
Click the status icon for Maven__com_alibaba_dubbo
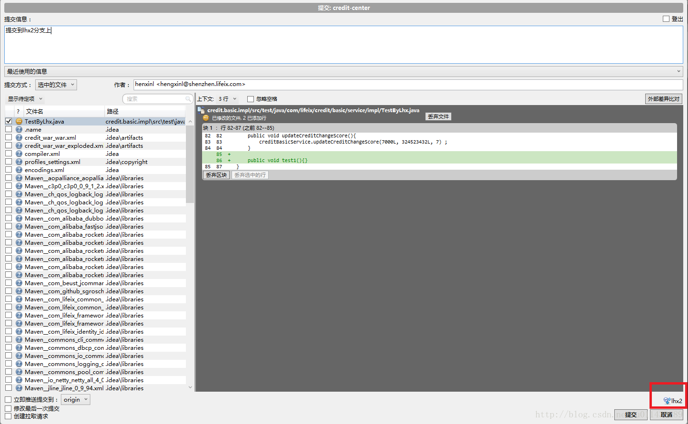point(19,218)
